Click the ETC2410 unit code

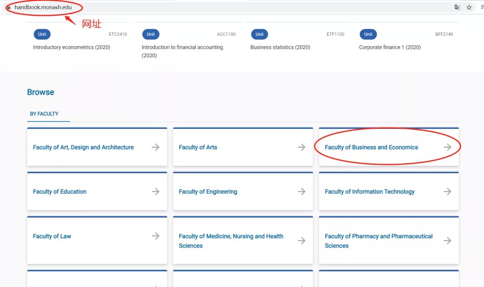pyautogui.click(x=118, y=34)
